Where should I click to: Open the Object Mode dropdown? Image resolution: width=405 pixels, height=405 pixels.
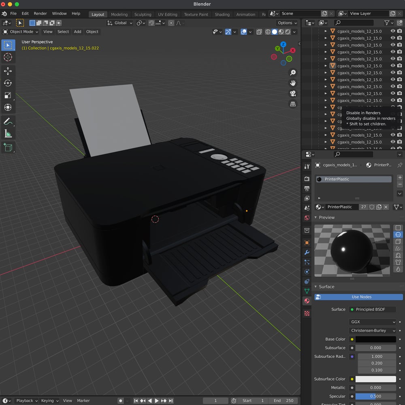pyautogui.click(x=21, y=32)
